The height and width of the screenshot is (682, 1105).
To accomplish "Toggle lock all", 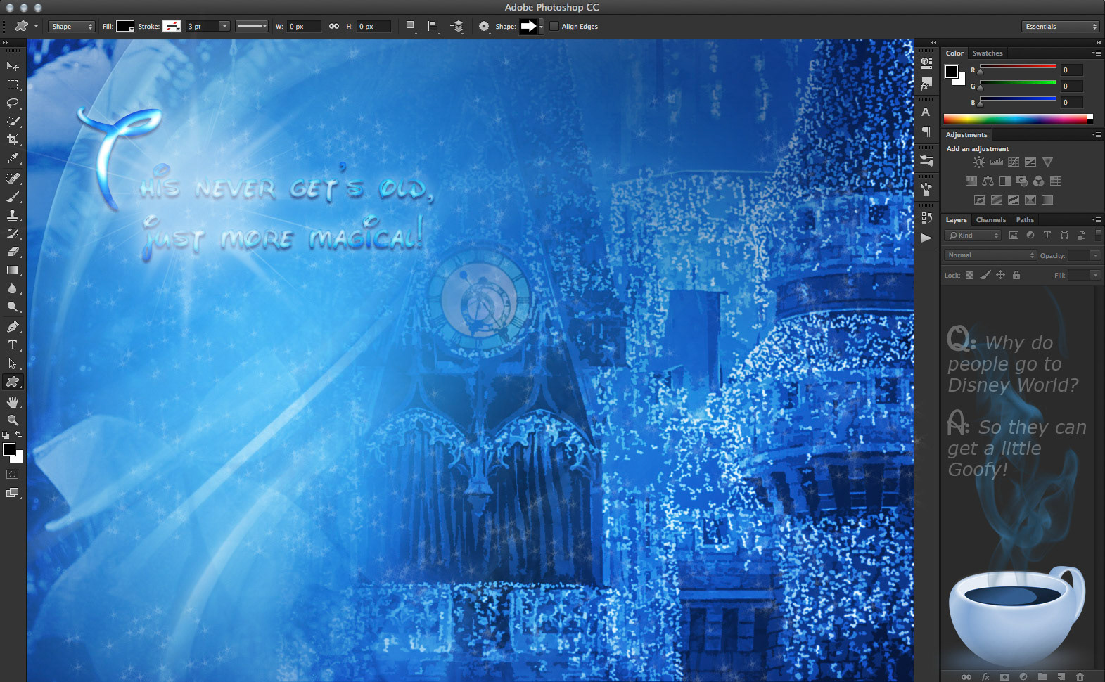I will [x=1016, y=275].
